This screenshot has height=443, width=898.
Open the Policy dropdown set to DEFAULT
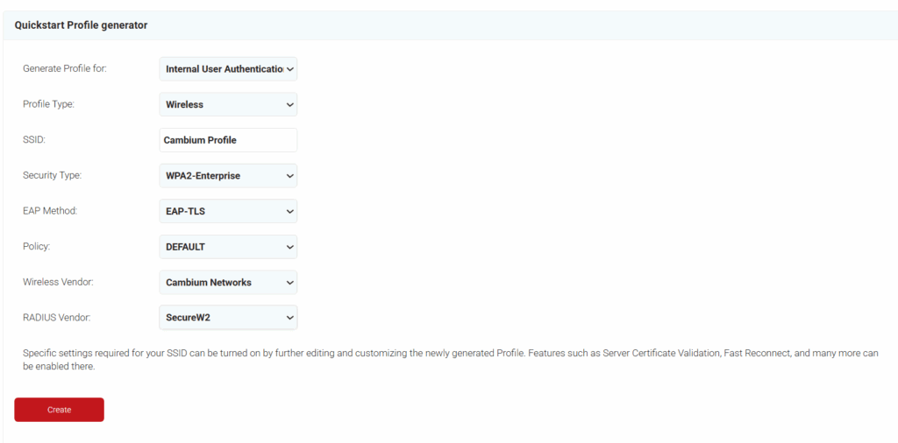(228, 247)
